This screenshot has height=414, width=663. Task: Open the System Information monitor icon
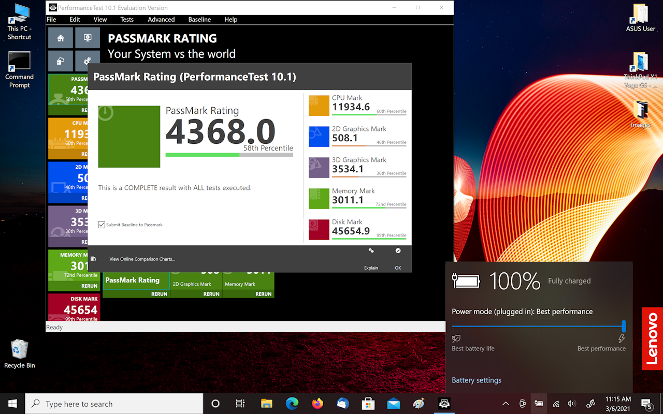point(88,38)
